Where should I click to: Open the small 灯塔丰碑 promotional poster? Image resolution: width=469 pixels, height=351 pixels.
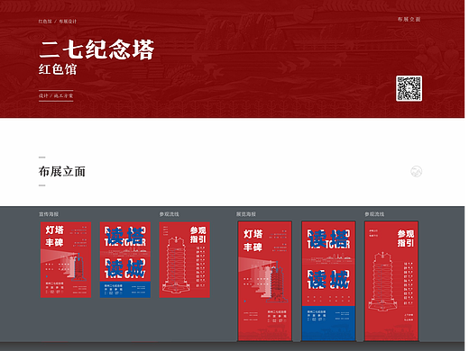(66, 260)
